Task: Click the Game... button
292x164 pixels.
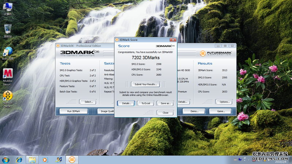Action: coord(221,111)
